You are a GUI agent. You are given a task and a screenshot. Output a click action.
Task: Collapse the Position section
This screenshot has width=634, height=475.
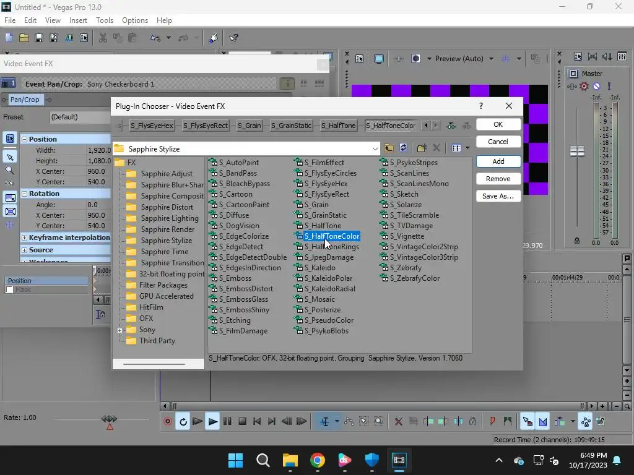tap(24, 139)
